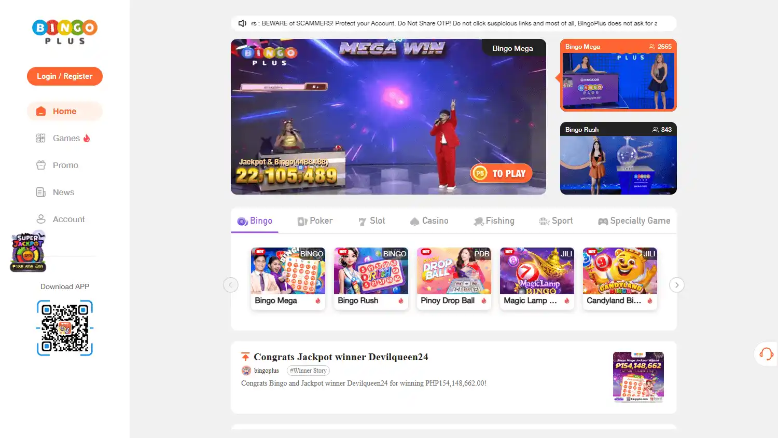The width and height of the screenshot is (778, 438).
Task: Click the flame icon on Candyland card
Action: (650, 301)
